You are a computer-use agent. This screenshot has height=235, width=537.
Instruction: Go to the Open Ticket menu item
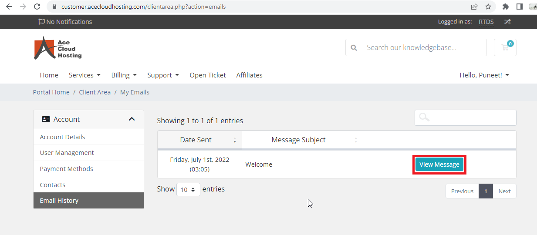pyautogui.click(x=208, y=75)
